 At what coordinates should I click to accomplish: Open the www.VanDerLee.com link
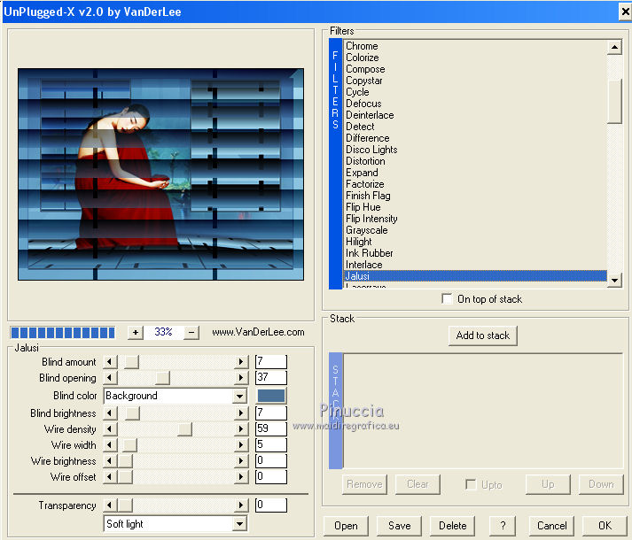click(258, 332)
